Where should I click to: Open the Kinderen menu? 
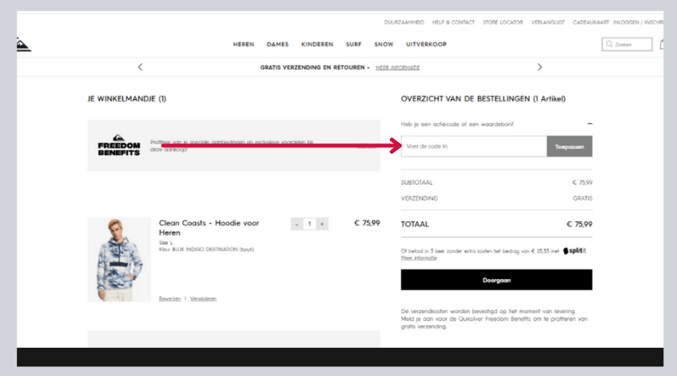point(317,45)
